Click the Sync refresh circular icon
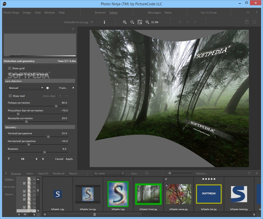The width and height of the screenshot is (263, 219). tap(147, 173)
